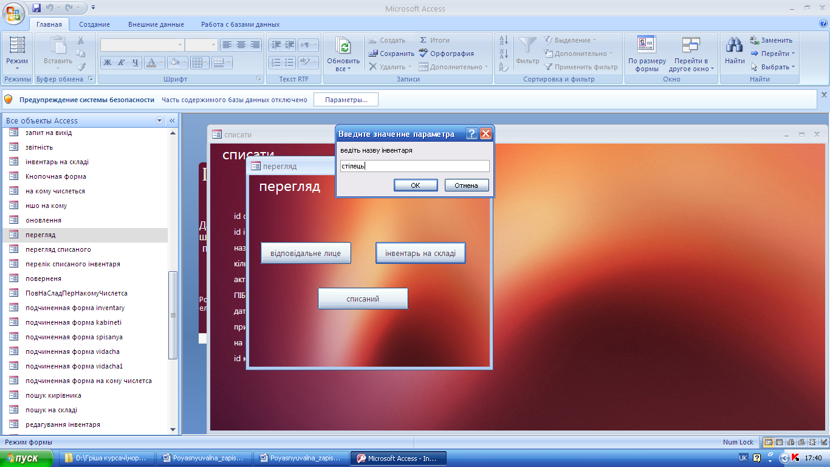Image resolution: width=830 pixels, height=467 pixels.
Task: Click the bulleted list icon
Action: (289, 62)
